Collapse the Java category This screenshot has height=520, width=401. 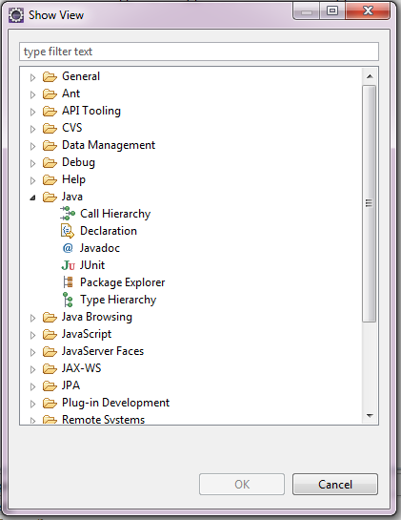point(32,198)
